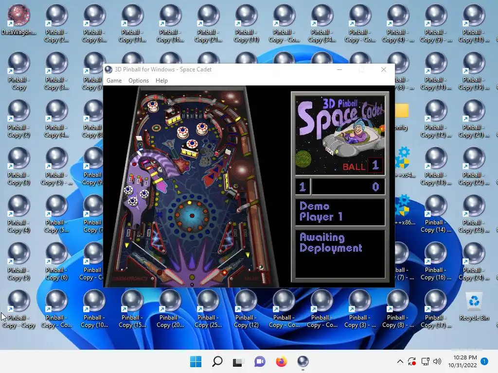Click the player score value 0
This screenshot has width=498, height=373.
[375, 187]
